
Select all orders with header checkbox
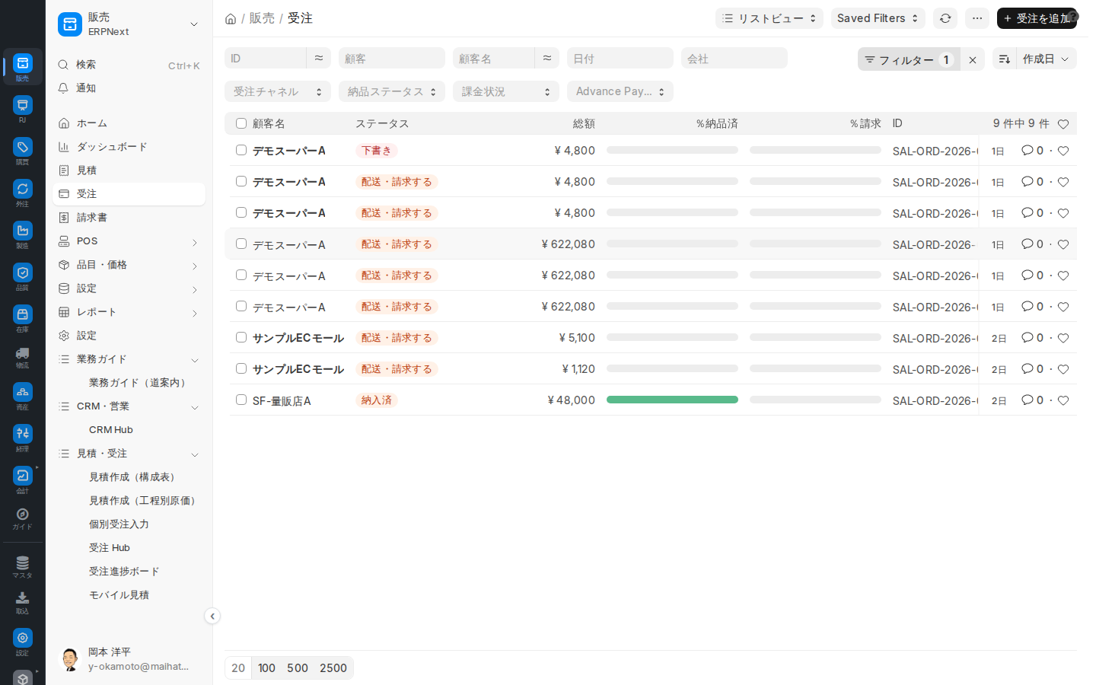(241, 123)
